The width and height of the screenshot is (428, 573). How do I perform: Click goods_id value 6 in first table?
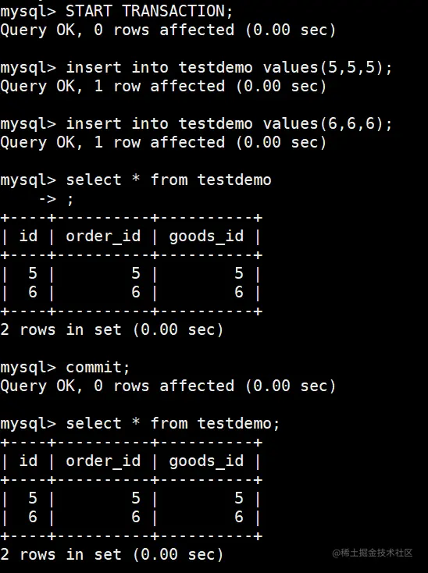(x=239, y=292)
